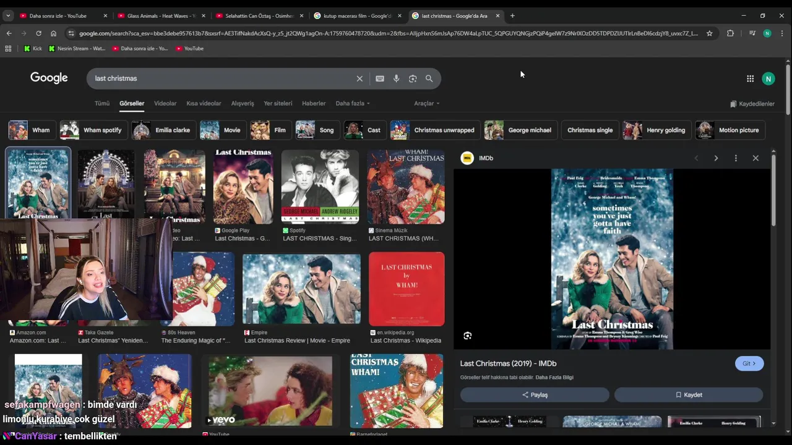
Task: Select the Haberler search tab
Action: click(314, 103)
